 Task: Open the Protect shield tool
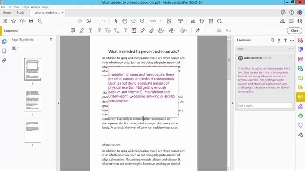pyautogui.click(x=300, y=125)
